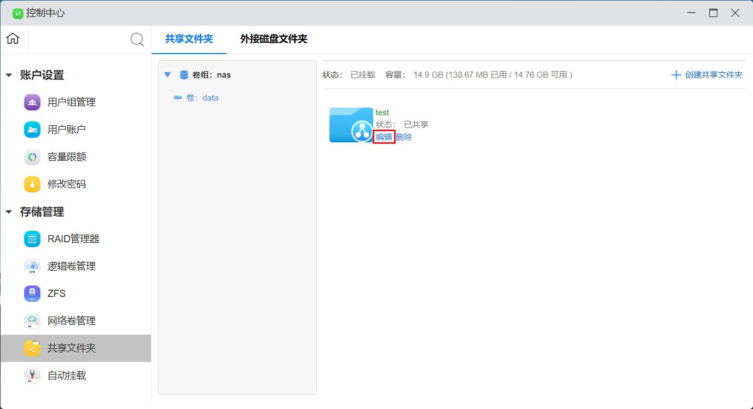Select the 容量限额 quota icon
The height and width of the screenshot is (409, 753).
32,157
